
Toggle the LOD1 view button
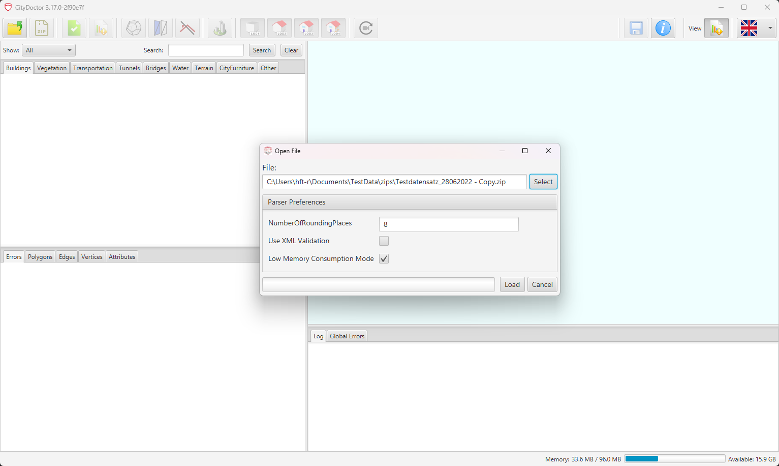[x=253, y=28]
